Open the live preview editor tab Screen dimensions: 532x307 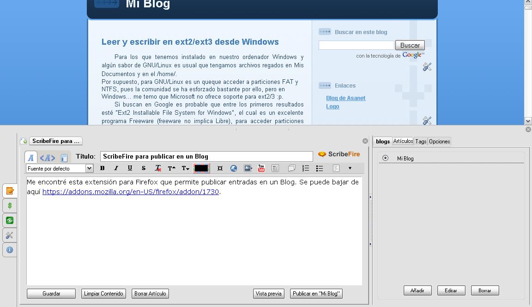64,158
